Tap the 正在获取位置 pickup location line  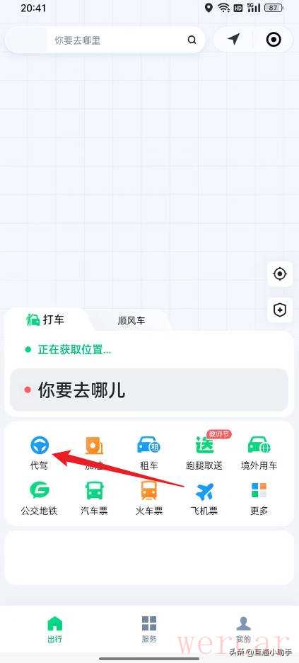(x=69, y=350)
